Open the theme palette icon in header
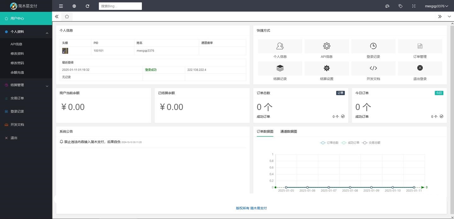Viewport: 454px width, 219px height. pyautogui.click(x=387, y=6)
